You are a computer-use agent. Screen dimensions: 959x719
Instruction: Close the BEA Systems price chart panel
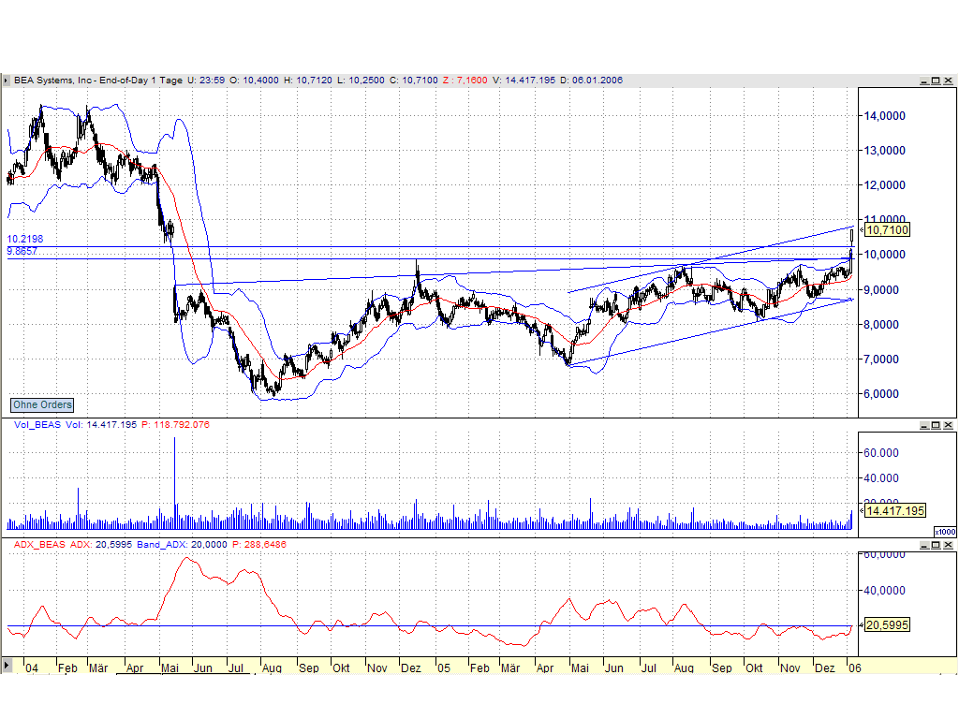(x=947, y=81)
